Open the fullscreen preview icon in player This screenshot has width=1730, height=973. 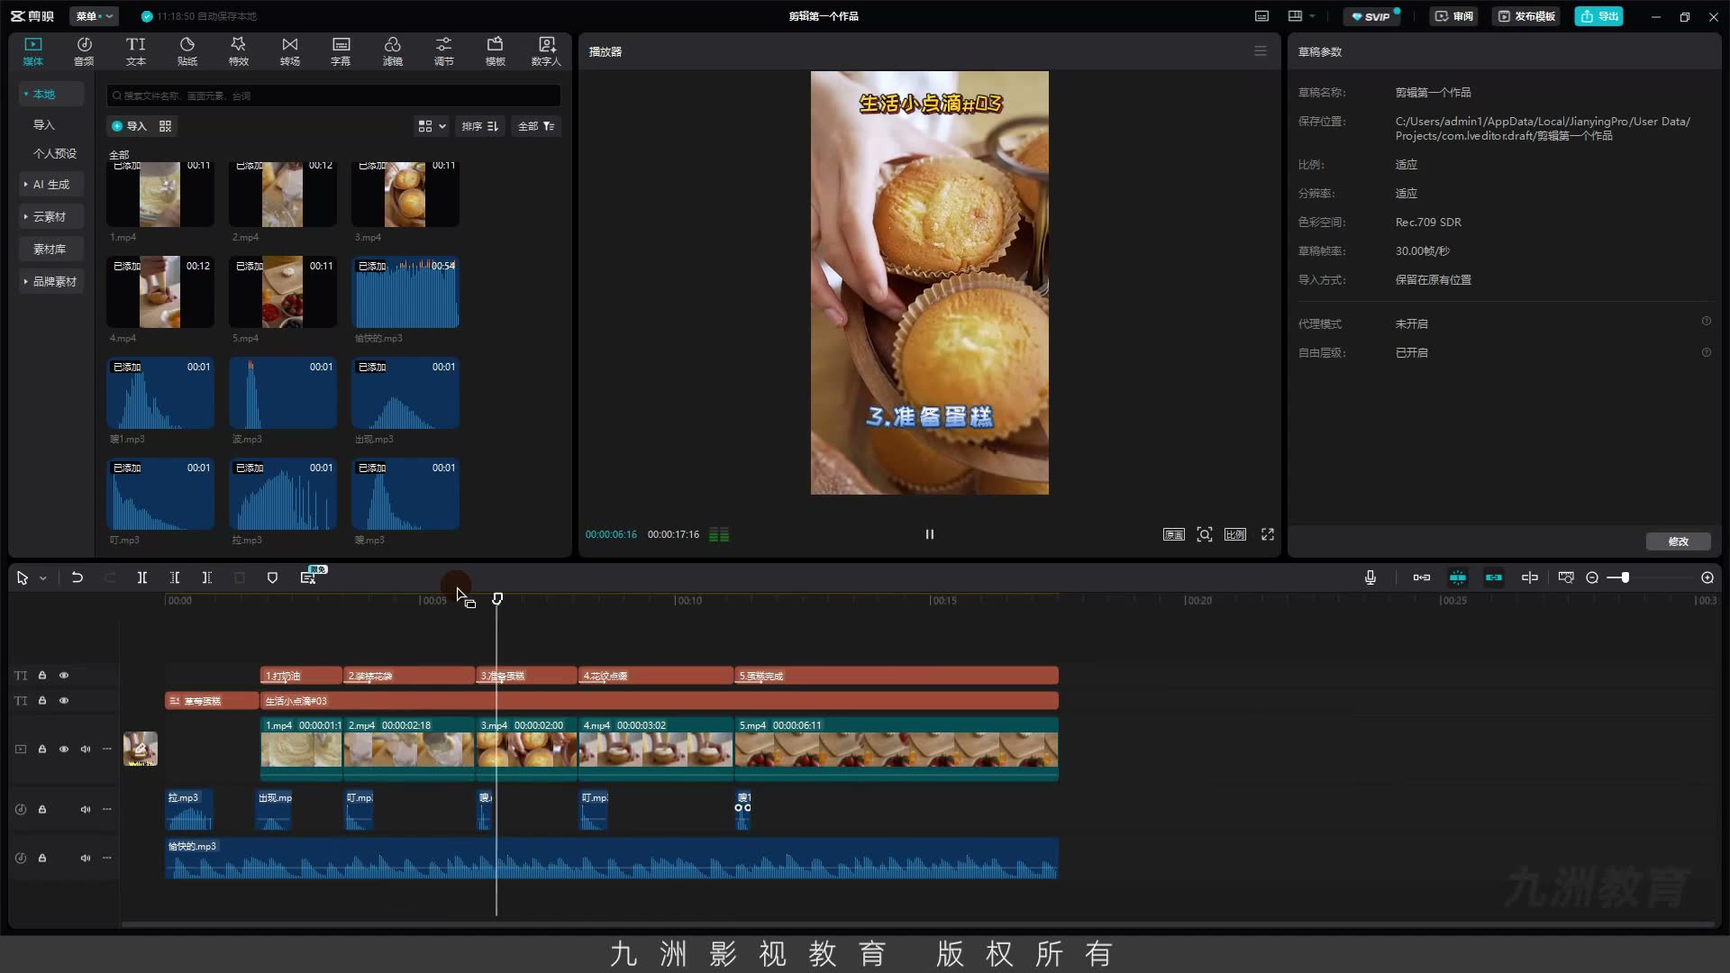(x=1268, y=534)
